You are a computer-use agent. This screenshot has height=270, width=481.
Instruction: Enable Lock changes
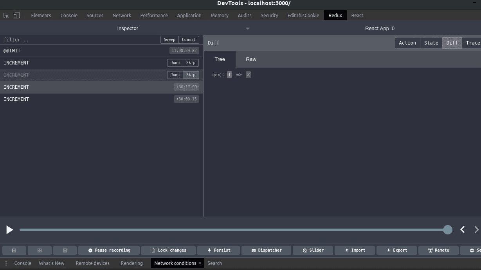[168, 250]
